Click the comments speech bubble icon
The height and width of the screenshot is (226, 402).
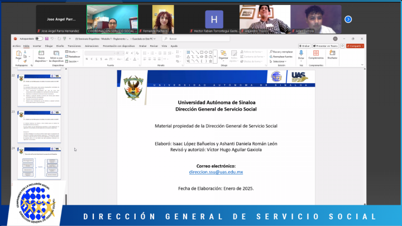342,46
